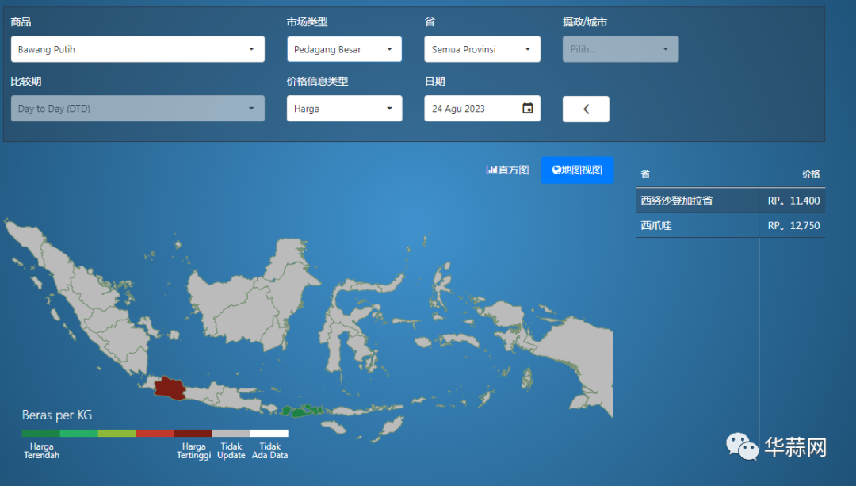Select the 西努沙登加拉省 table row
The height and width of the screenshot is (486, 856).
coord(729,201)
